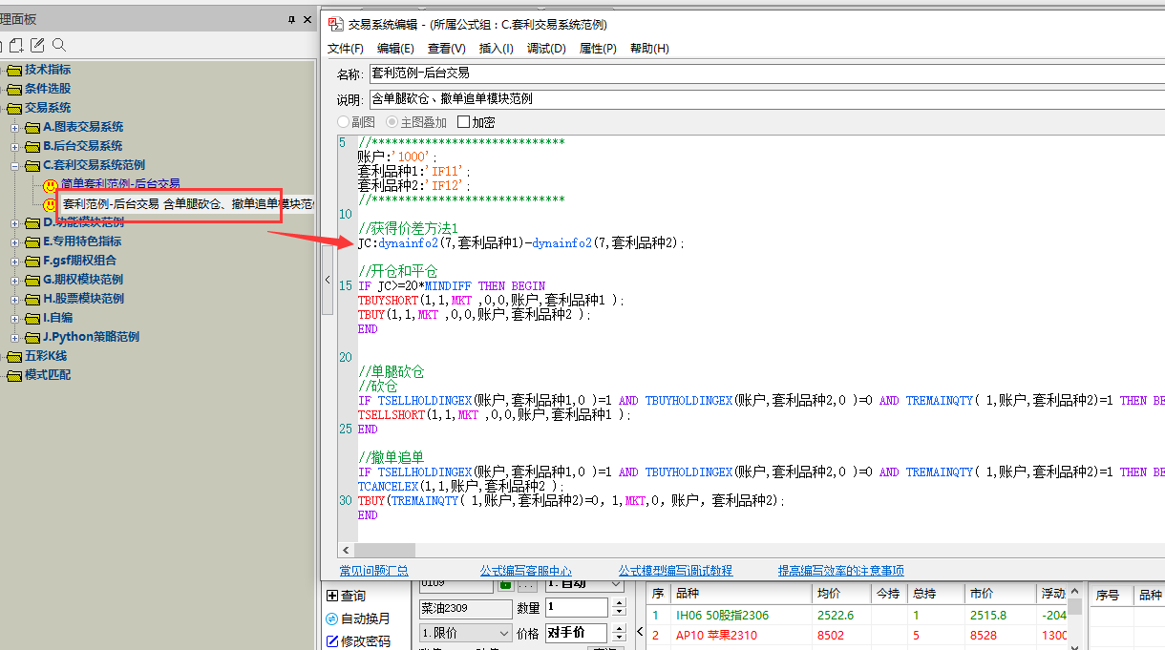The image size is (1165, 650).
Task: Click the 技术指标 folder icon
Action: [x=13, y=70]
